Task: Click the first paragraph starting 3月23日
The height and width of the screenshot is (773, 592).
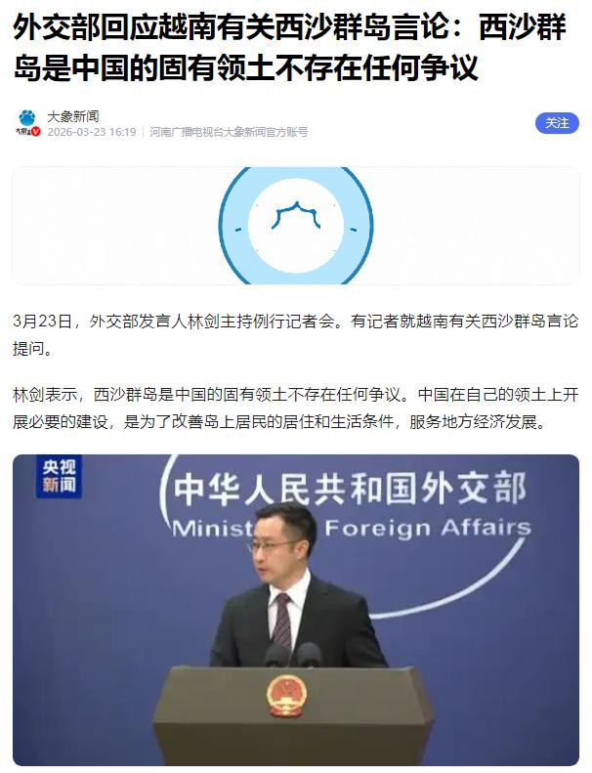Action: (296, 335)
